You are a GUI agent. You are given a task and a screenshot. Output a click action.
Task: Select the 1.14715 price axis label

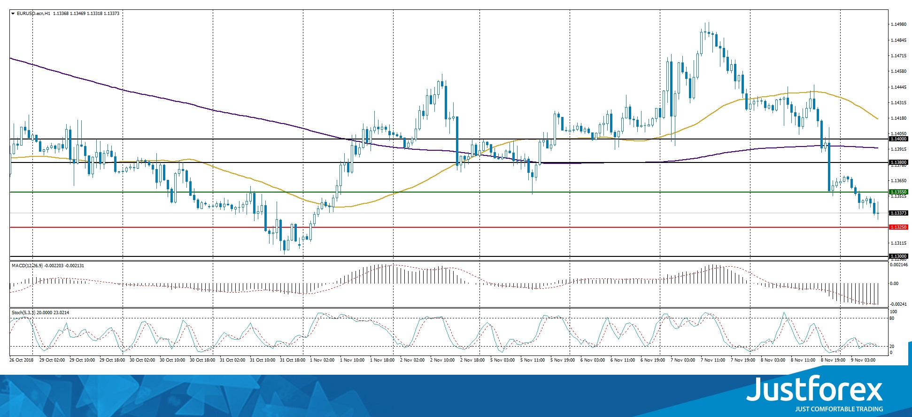click(x=898, y=56)
